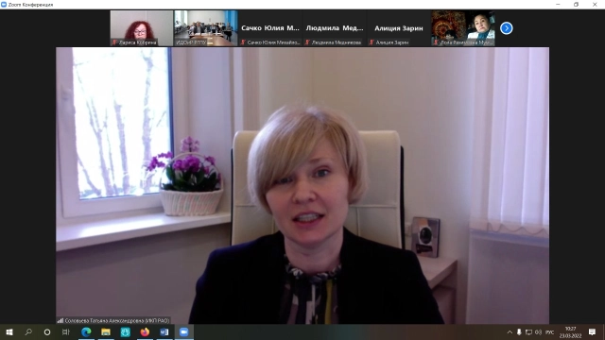
Task: Switch to Word from the taskbar
Action: coord(164,331)
